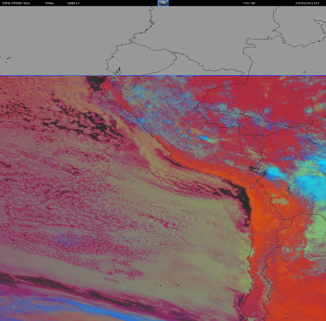Click the GOES10 satellite label

click(74, 3)
